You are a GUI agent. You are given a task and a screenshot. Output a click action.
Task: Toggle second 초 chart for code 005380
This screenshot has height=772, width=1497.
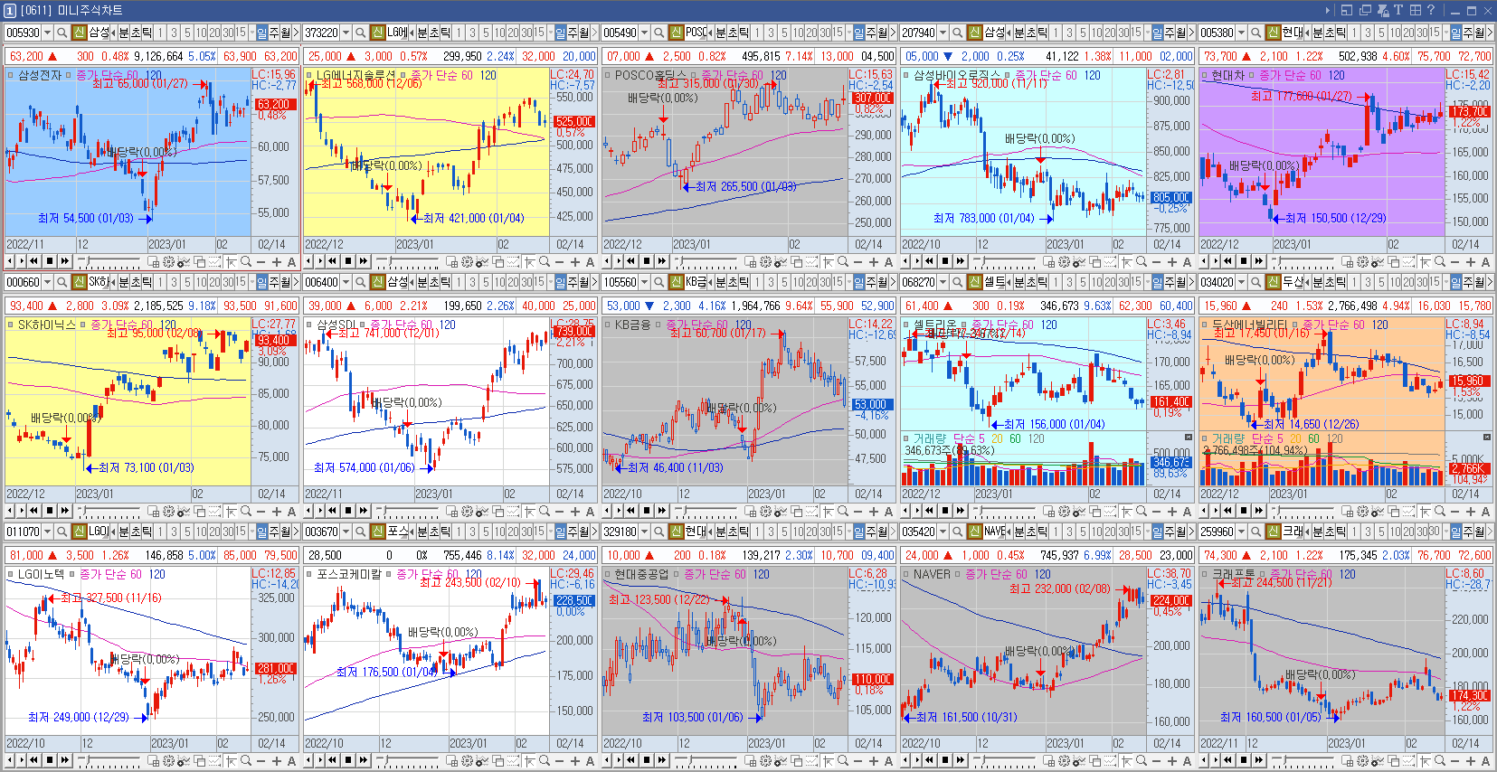[x=1331, y=32]
